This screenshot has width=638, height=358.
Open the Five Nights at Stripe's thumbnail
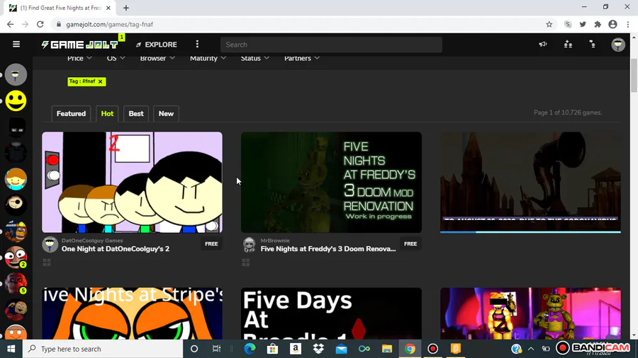click(x=133, y=313)
